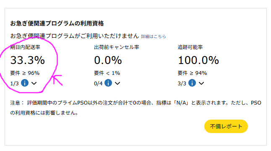Open the 詳細はこちら link

point(154,36)
